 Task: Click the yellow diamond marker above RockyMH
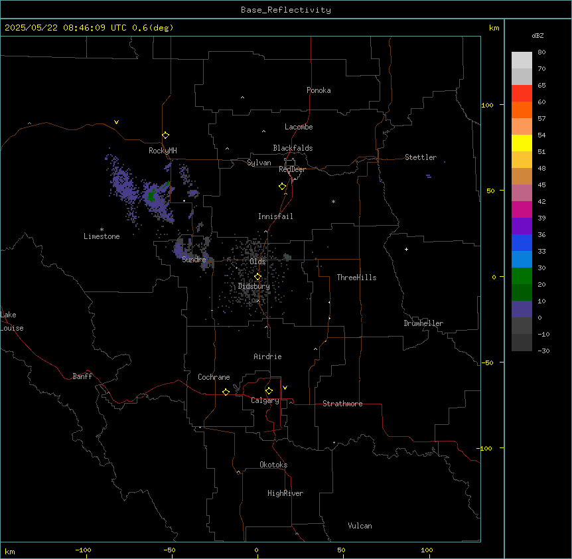point(166,135)
